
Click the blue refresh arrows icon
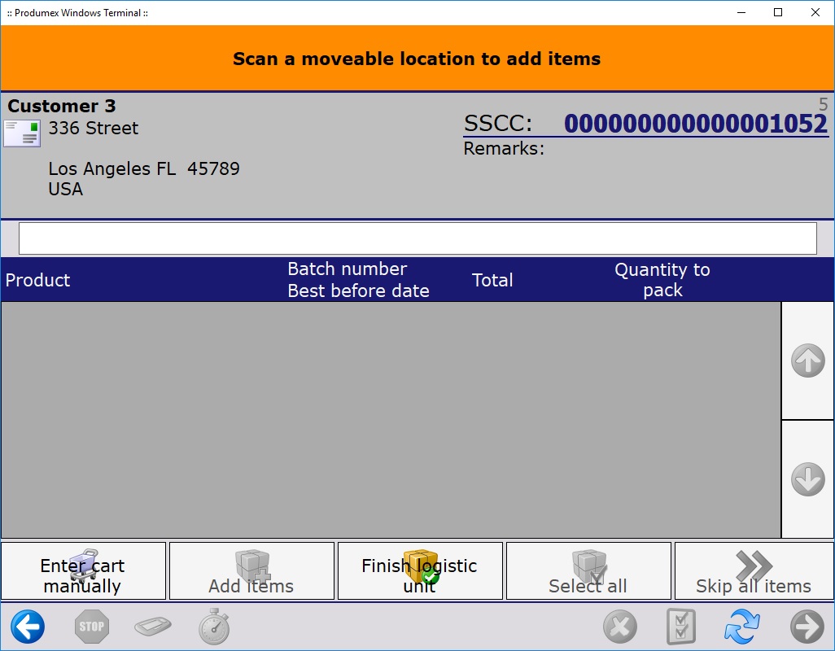pos(742,627)
